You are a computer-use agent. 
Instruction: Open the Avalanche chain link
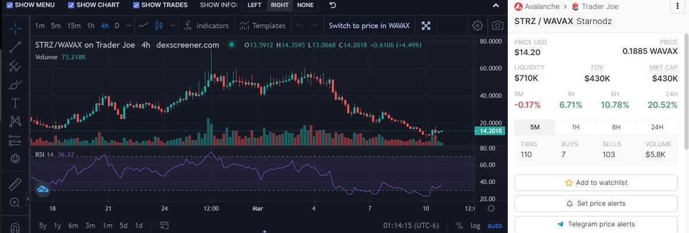coord(537,7)
